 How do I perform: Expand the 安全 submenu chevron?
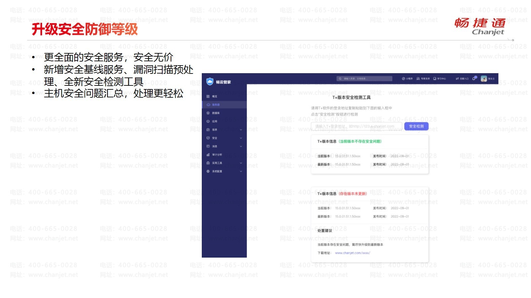pos(241,138)
